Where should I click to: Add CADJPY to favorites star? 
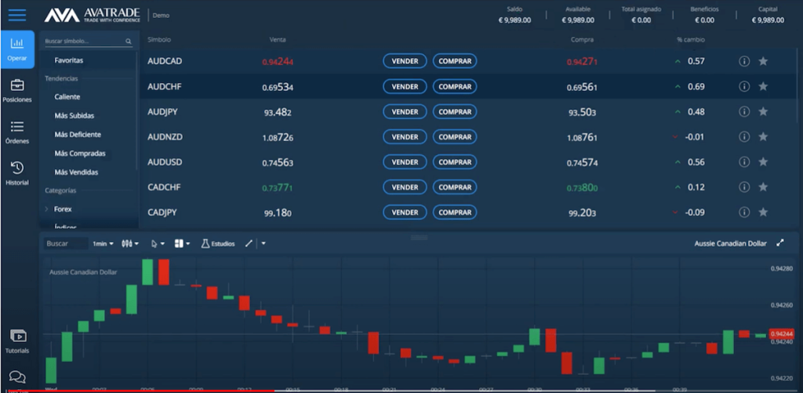(763, 212)
